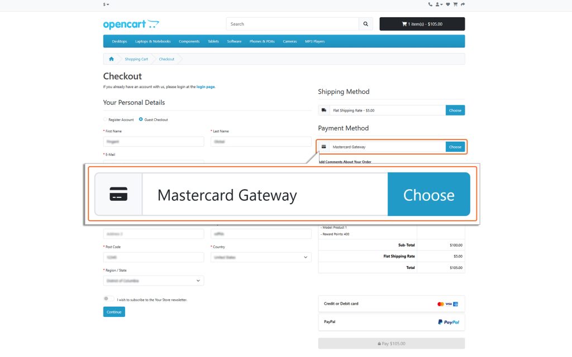
Task: Open the Region / State dropdown
Action: [x=153, y=280]
